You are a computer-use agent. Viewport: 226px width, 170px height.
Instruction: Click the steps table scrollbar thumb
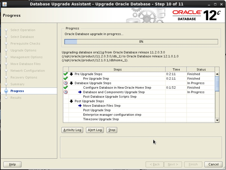[217, 84]
